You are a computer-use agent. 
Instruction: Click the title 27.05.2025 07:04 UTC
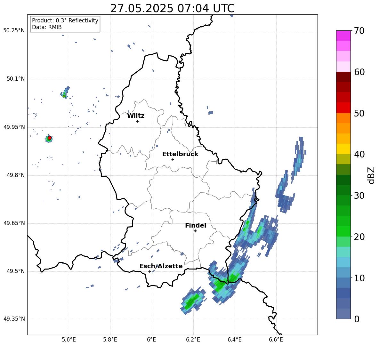pyautogui.click(x=172, y=8)
